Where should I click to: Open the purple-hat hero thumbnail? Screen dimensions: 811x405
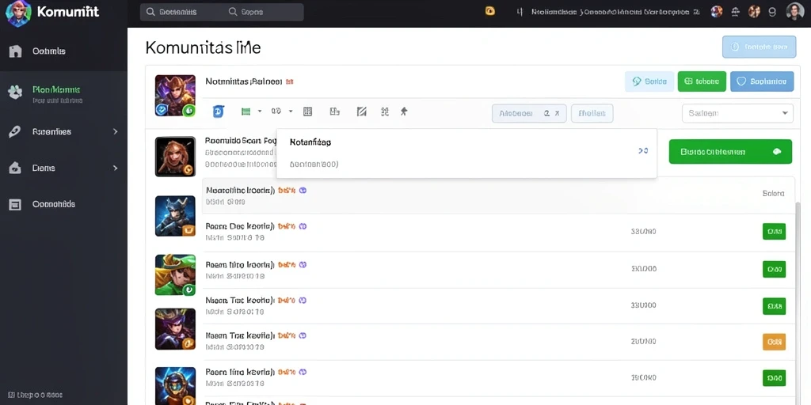(x=175, y=329)
